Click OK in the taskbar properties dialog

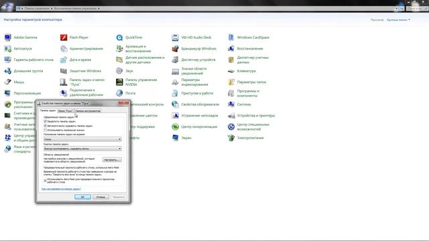tap(82, 197)
